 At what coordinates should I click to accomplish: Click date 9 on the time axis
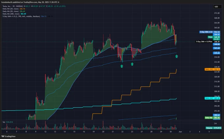(x=36, y=132)
